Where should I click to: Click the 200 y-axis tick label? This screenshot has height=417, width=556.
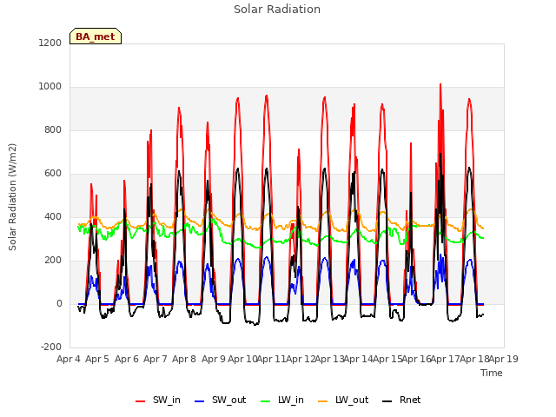pyautogui.click(x=53, y=261)
